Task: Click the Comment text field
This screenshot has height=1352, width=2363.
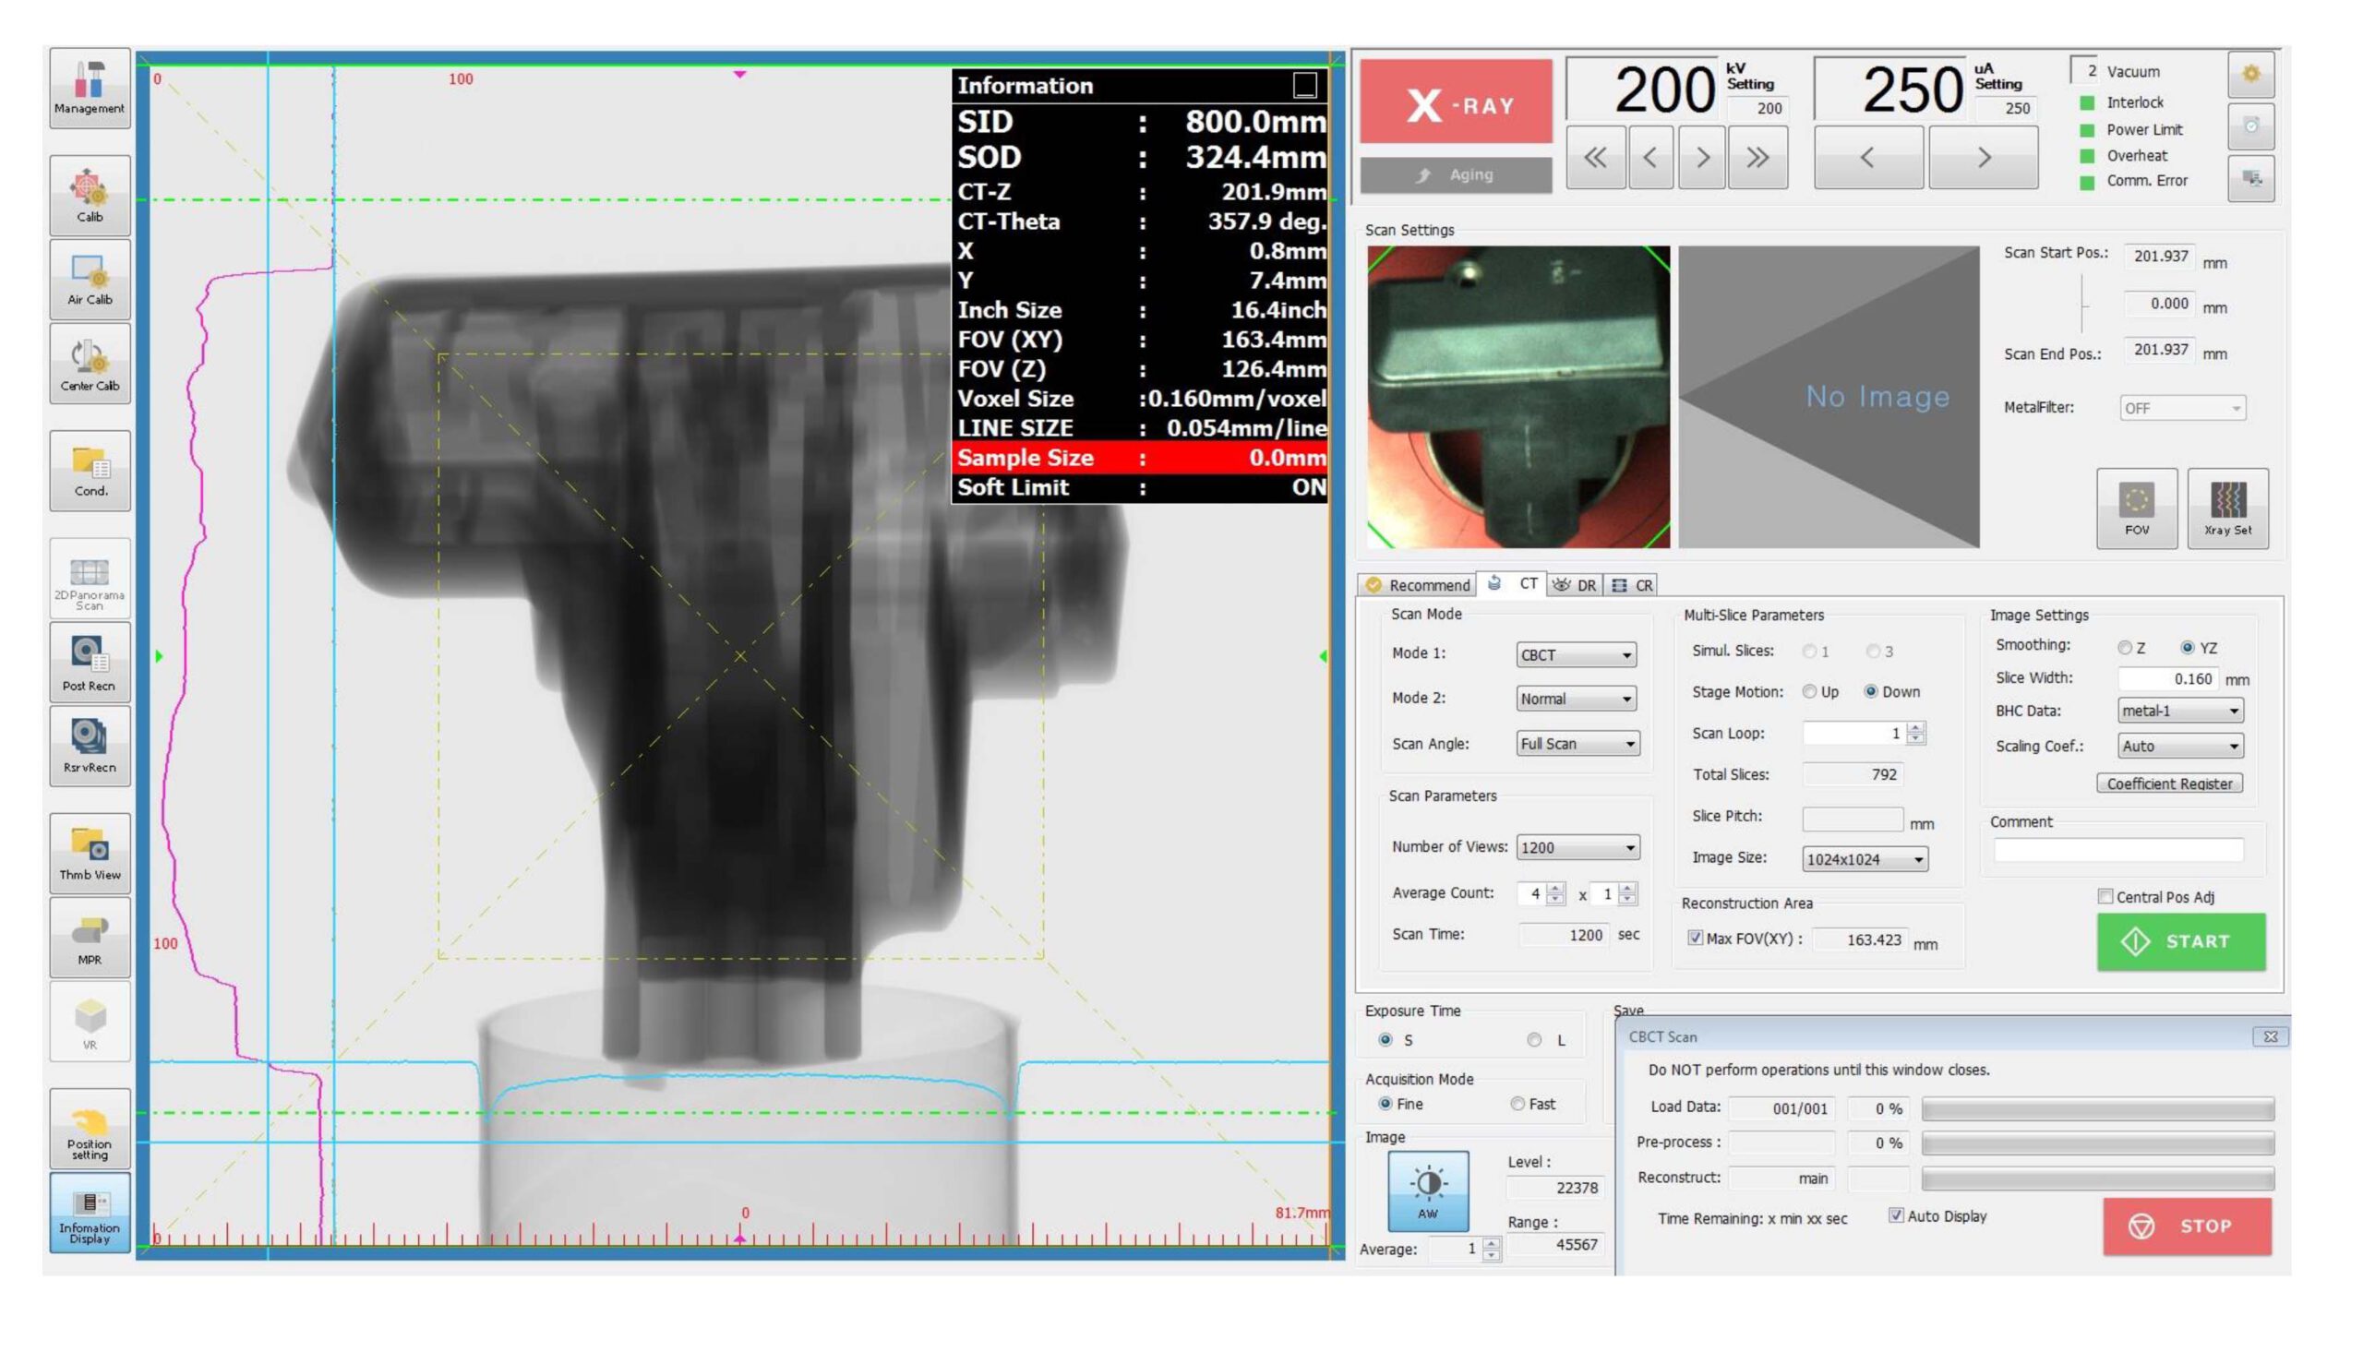Action: pyautogui.click(x=2117, y=851)
